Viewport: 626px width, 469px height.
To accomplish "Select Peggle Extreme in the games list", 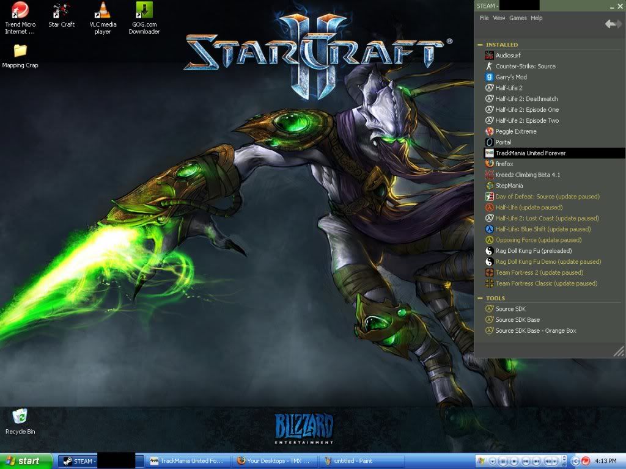I will [510, 131].
